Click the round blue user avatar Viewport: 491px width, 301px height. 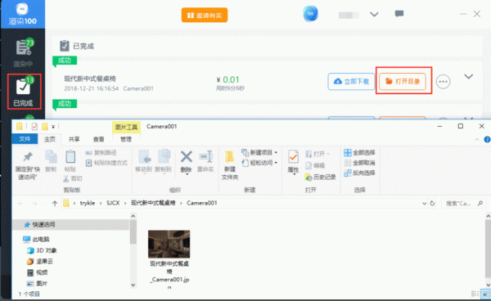point(310,14)
